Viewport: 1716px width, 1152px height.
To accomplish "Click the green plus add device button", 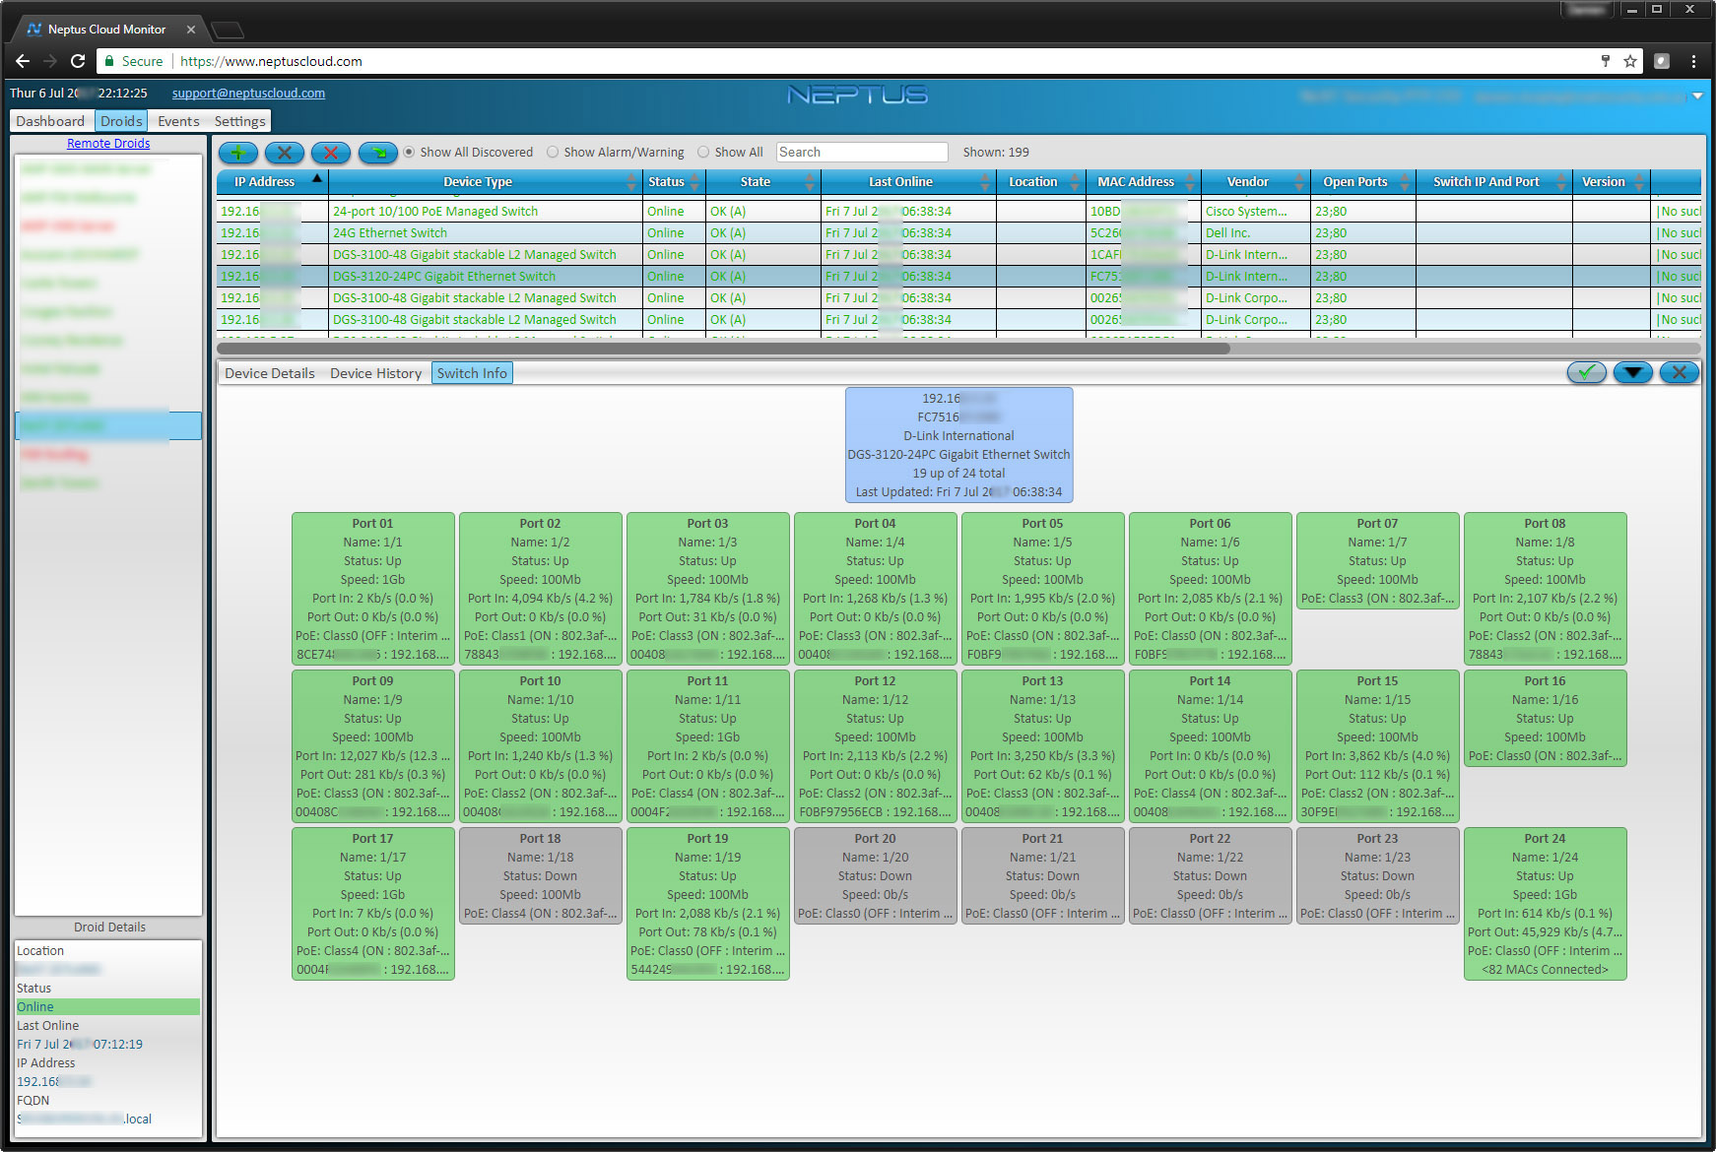I will [x=238, y=153].
